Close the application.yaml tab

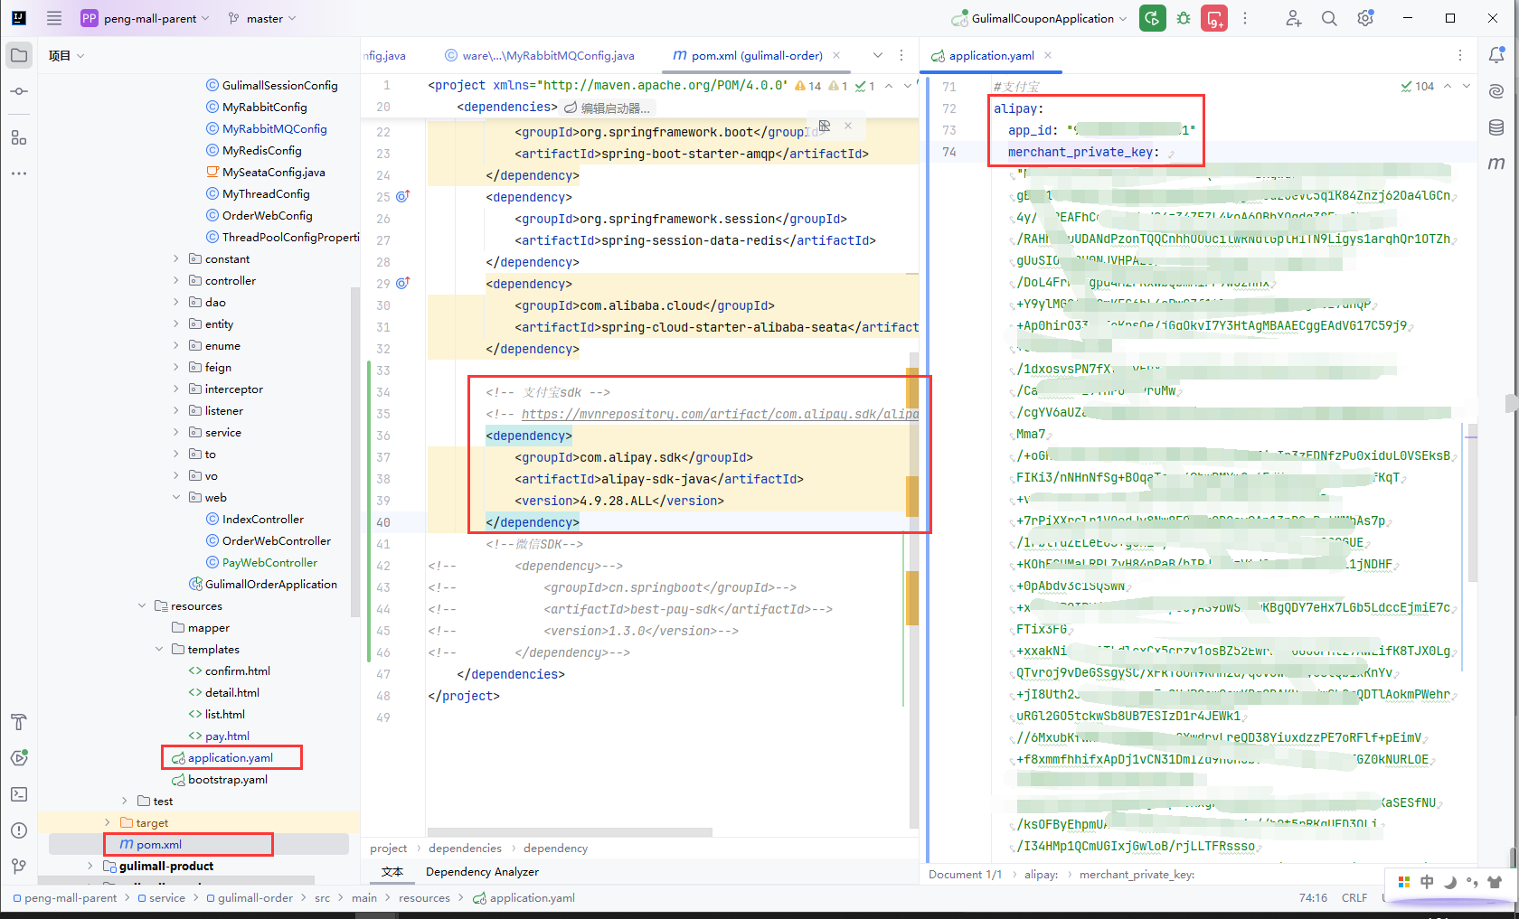coord(1048,55)
